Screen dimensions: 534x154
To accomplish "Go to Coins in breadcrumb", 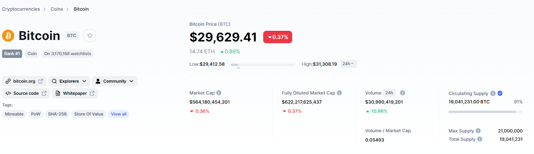I will click(x=57, y=9).
